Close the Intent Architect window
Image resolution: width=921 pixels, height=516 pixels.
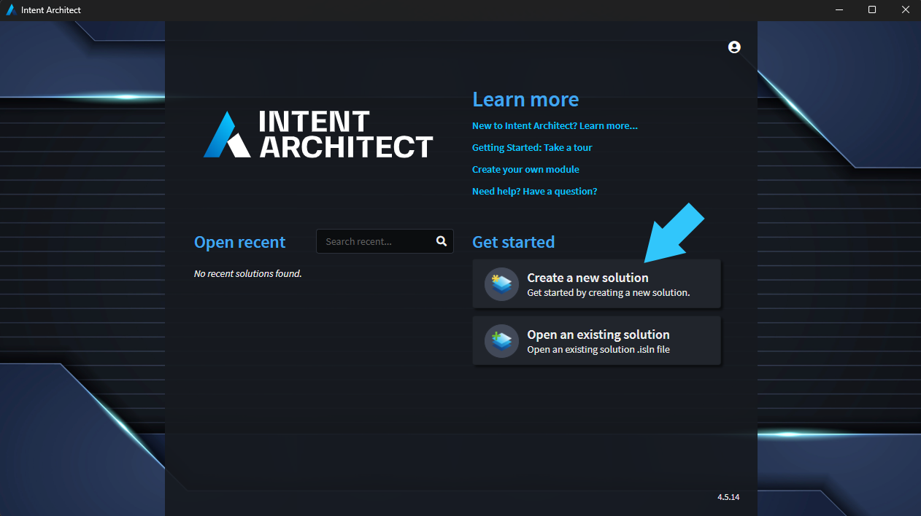[905, 9]
